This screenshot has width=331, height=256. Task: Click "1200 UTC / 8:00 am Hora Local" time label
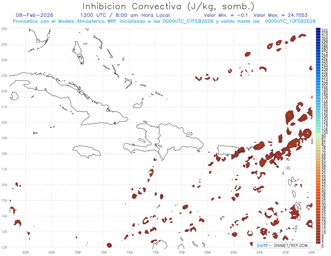click(x=125, y=15)
